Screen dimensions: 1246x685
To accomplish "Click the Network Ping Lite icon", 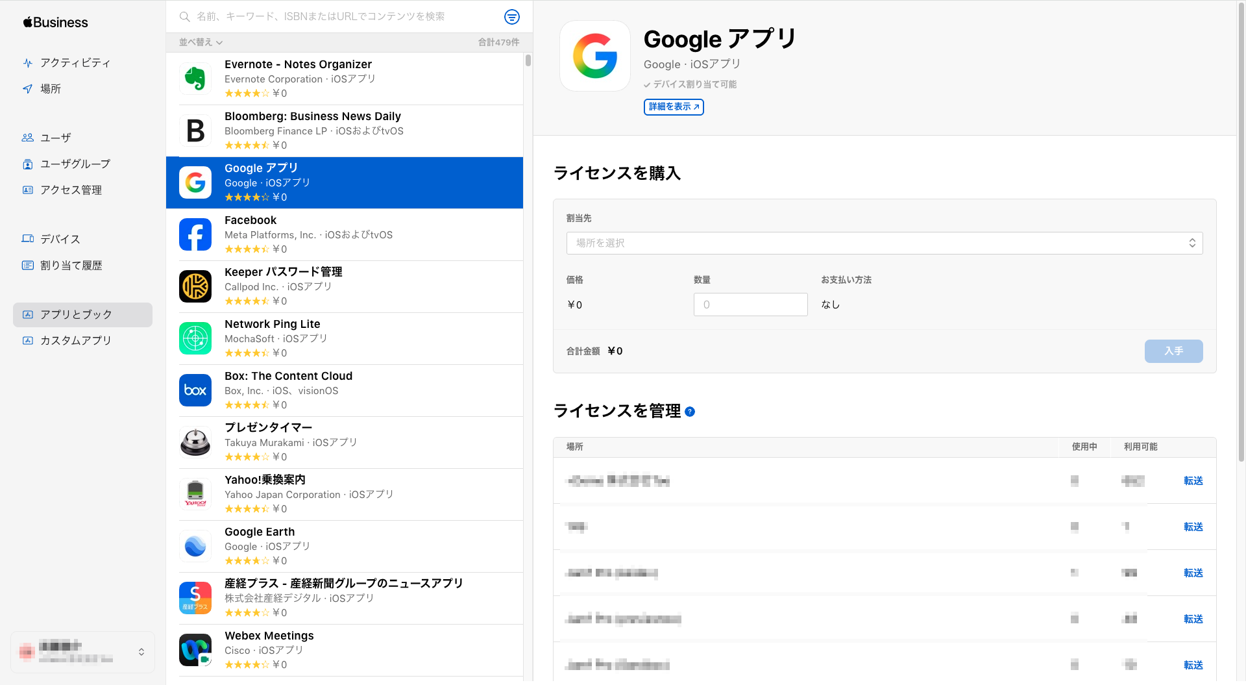I will tap(195, 338).
